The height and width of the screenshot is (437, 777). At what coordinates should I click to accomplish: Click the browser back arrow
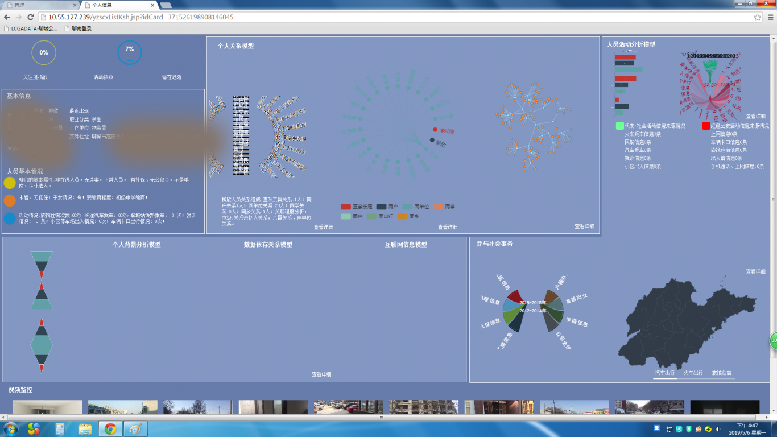tap(7, 17)
